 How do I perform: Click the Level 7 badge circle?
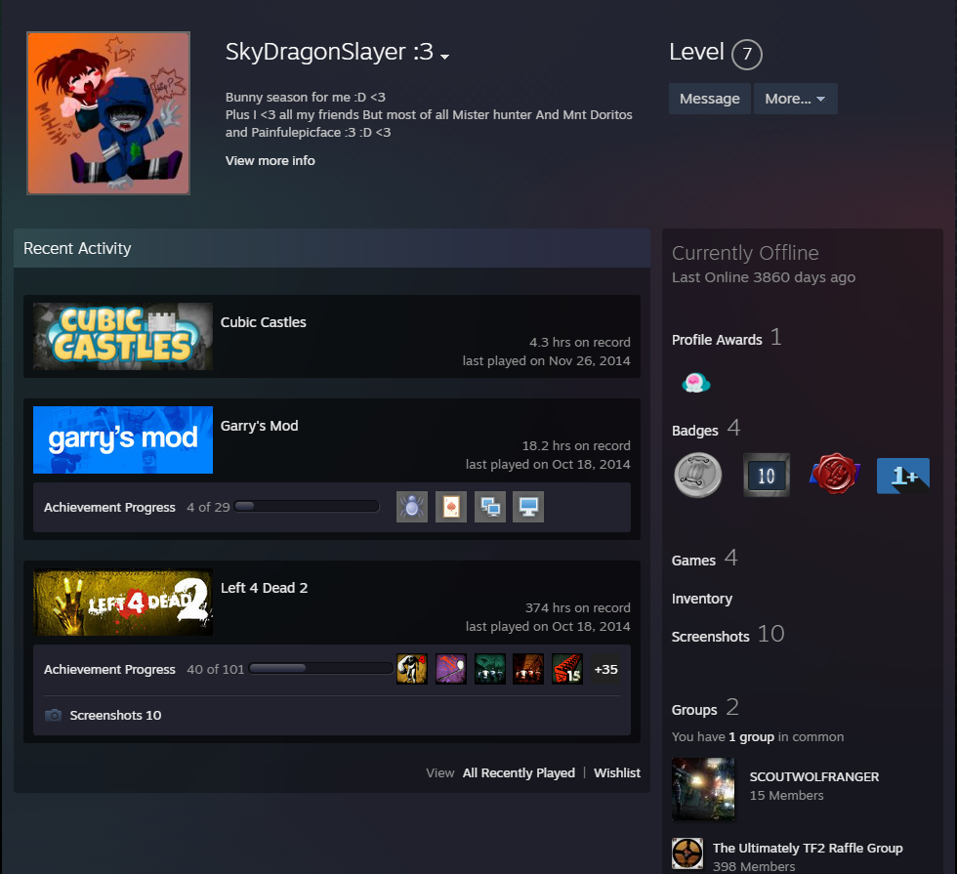[x=746, y=55]
